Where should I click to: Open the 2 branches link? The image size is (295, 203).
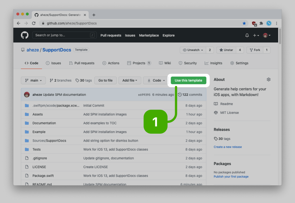tap(61, 80)
